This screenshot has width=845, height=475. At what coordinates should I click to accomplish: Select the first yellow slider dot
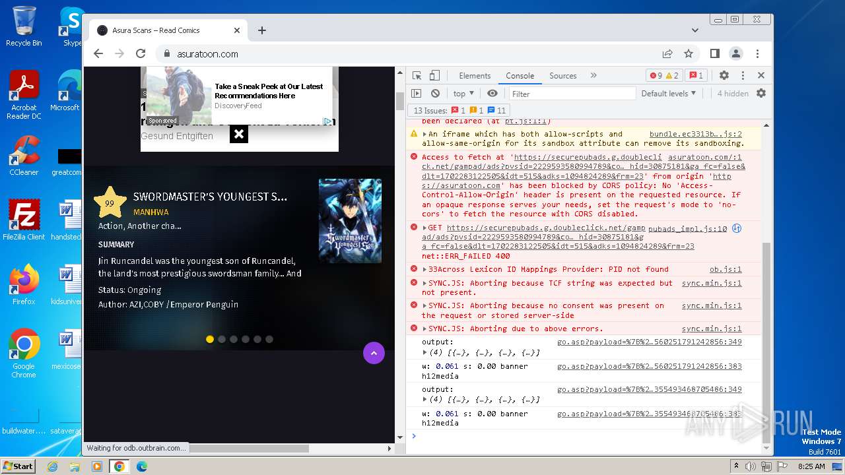(x=210, y=339)
